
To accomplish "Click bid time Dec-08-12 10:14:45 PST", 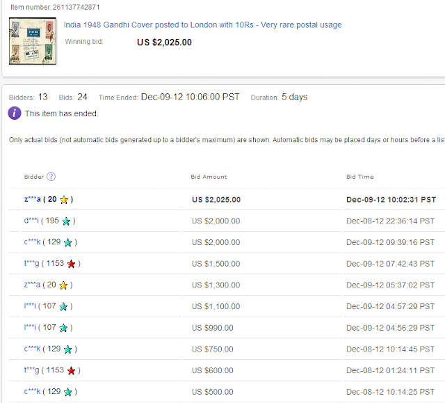I will pos(390,349).
